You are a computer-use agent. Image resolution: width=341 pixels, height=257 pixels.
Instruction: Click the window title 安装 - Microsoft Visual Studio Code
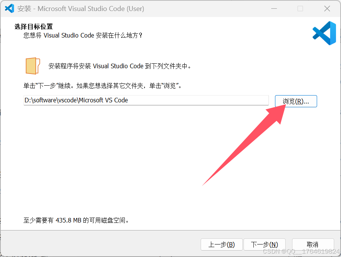click(81, 9)
